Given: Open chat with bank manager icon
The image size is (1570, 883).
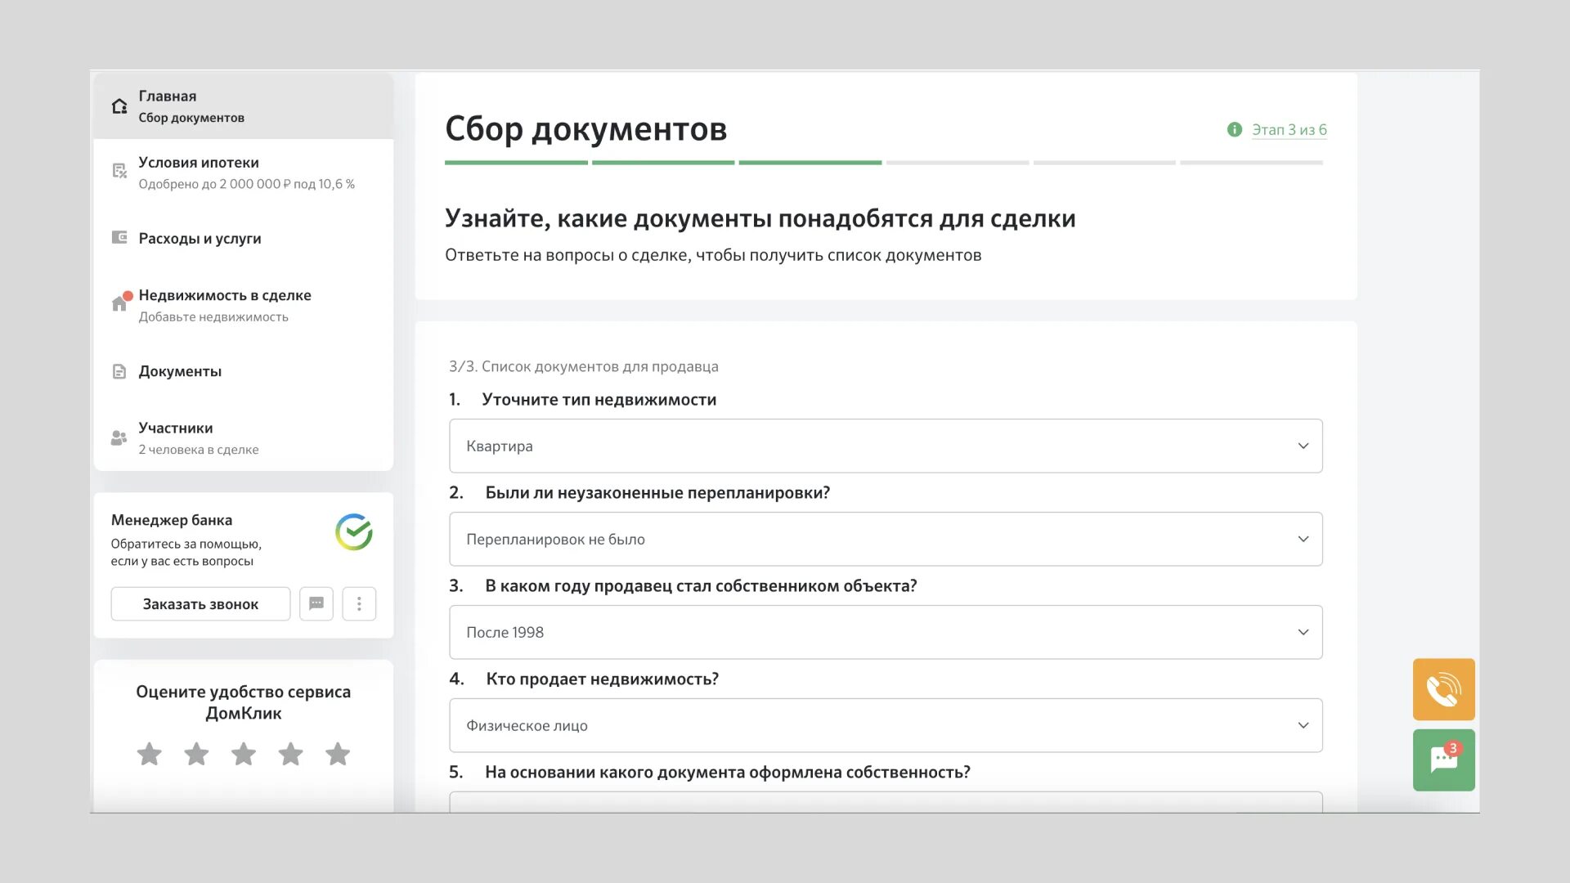Looking at the screenshot, I should coord(316,603).
